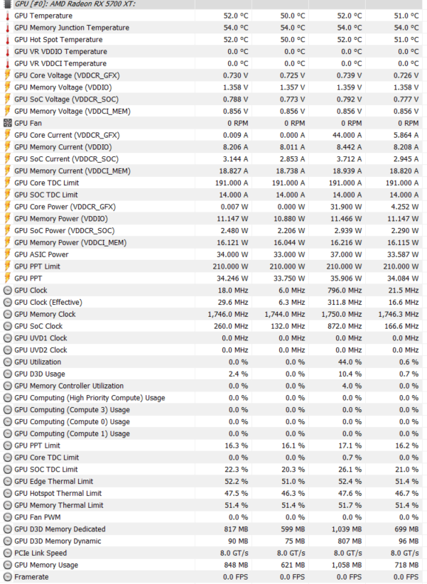Click the lightning icon next to GPU ASIC Power
This screenshot has width=427, height=584.
pos(7,254)
